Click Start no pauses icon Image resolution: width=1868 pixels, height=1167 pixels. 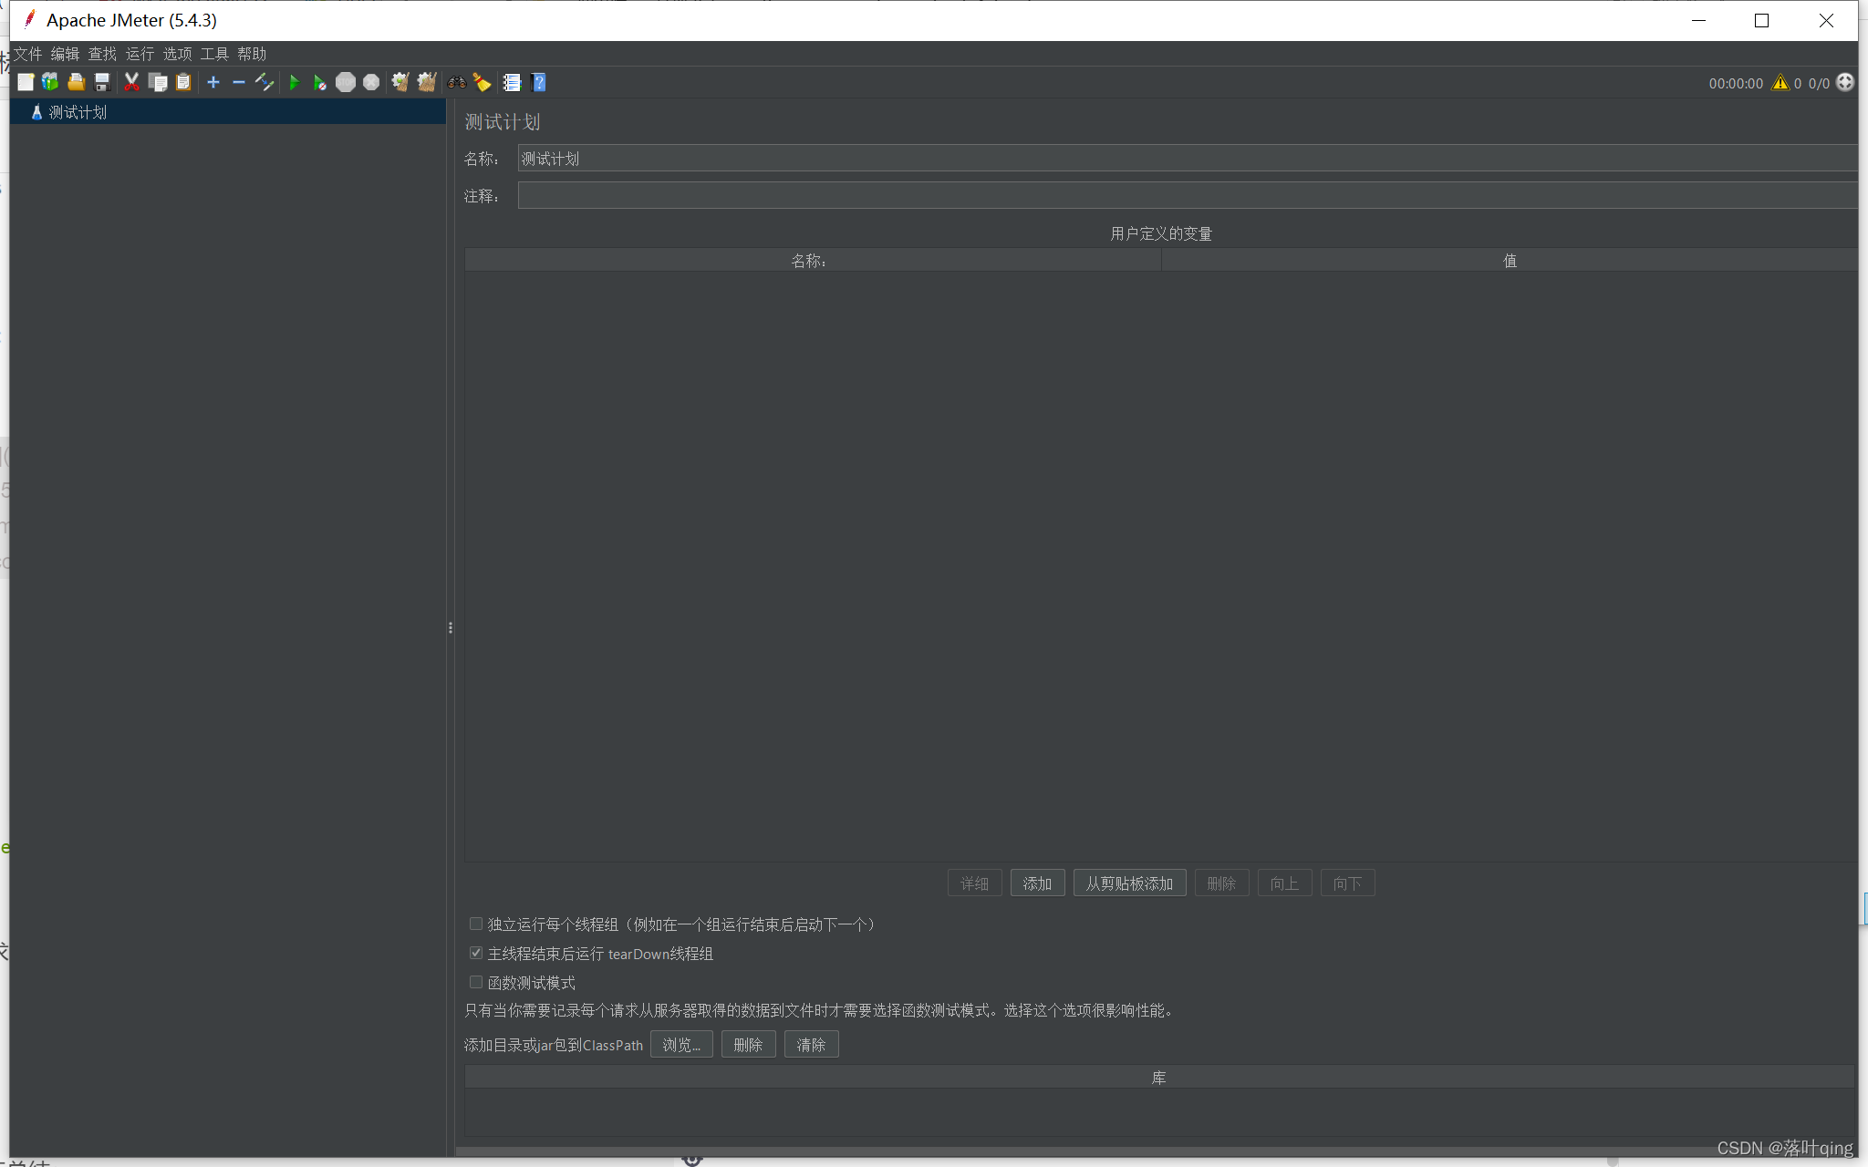click(x=319, y=83)
